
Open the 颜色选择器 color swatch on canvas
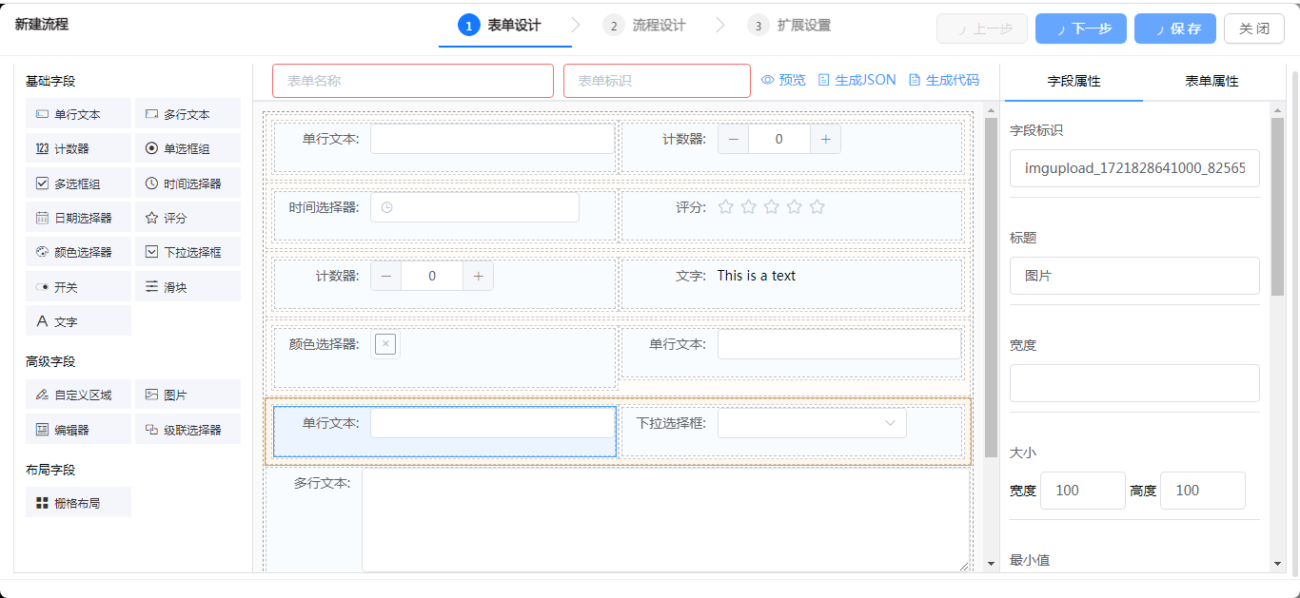(x=385, y=344)
